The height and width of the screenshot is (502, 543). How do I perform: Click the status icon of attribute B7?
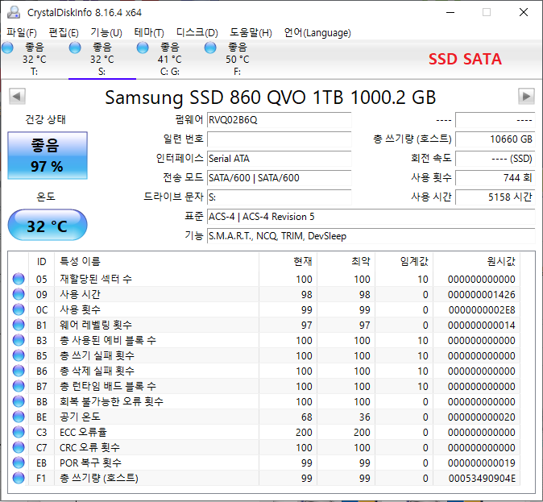[x=19, y=386]
